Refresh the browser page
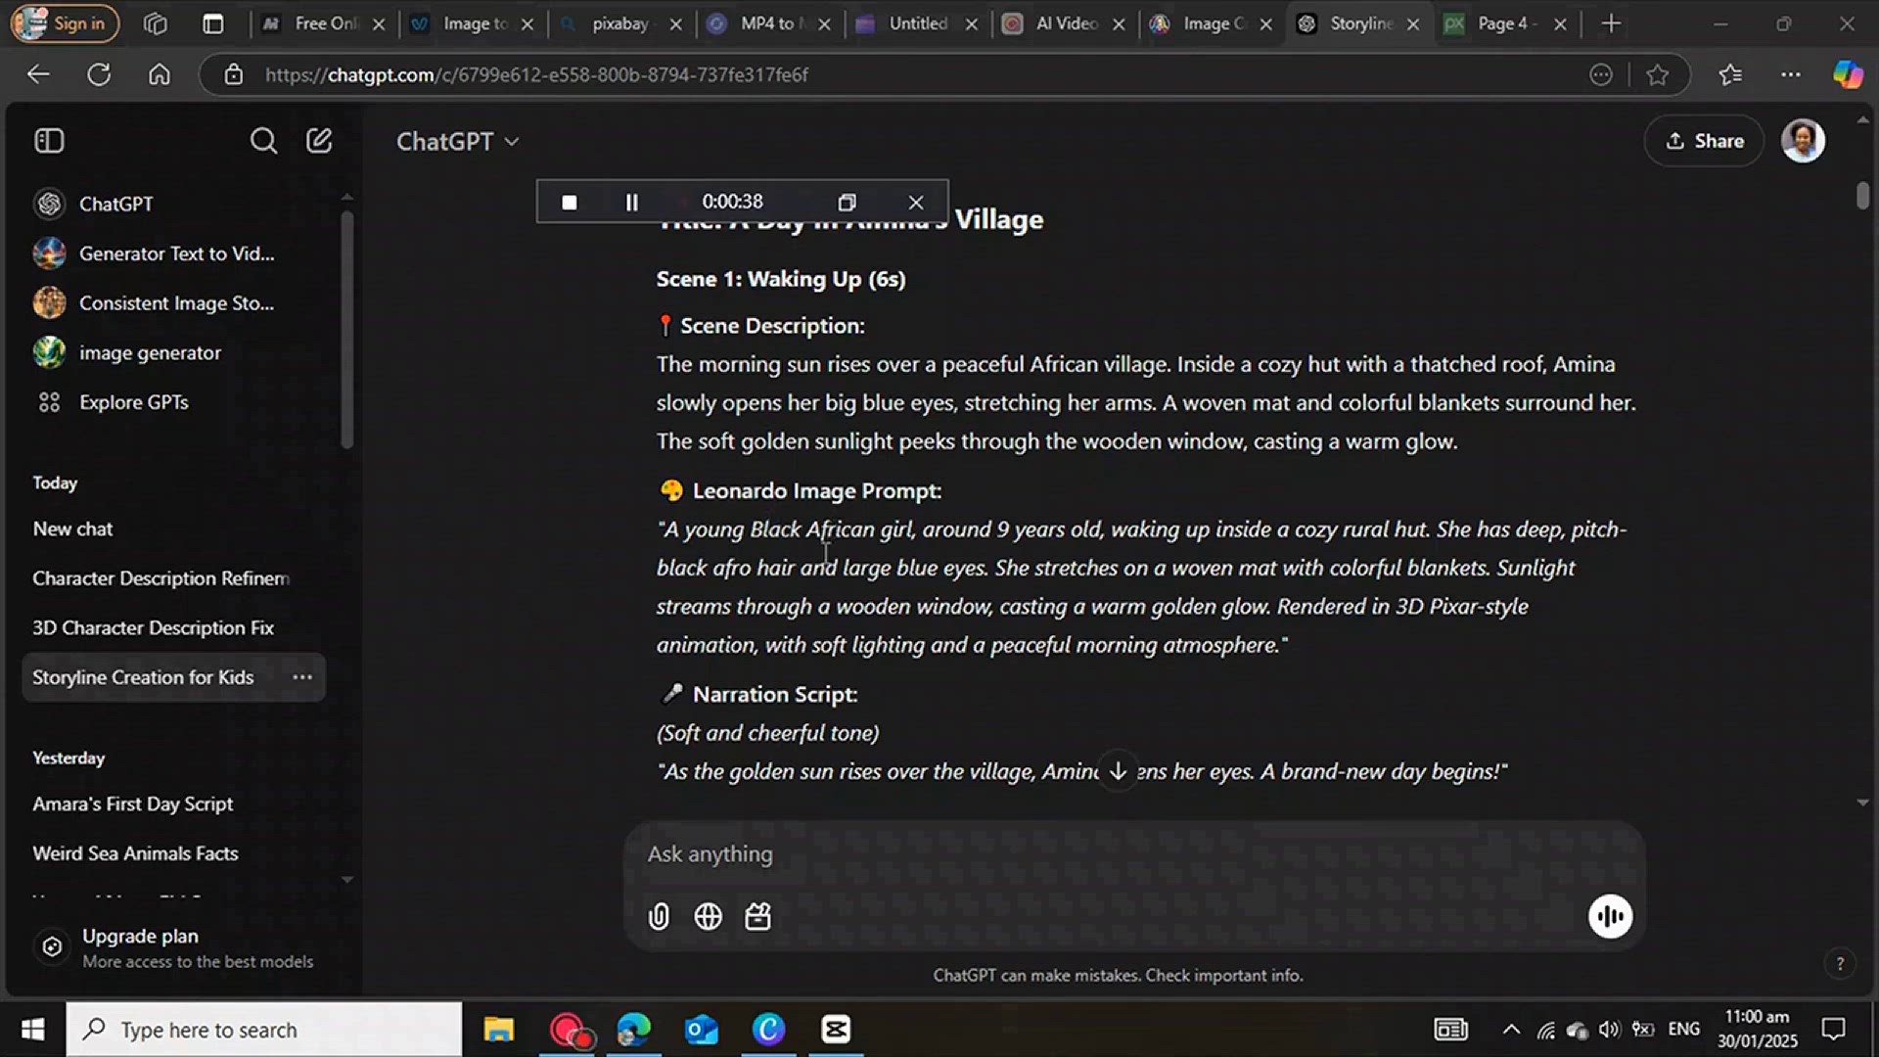This screenshot has width=1879, height=1057. (x=99, y=74)
